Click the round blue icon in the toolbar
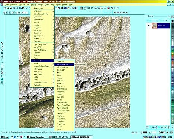The height and width of the screenshot is (139, 174). click(65, 8)
